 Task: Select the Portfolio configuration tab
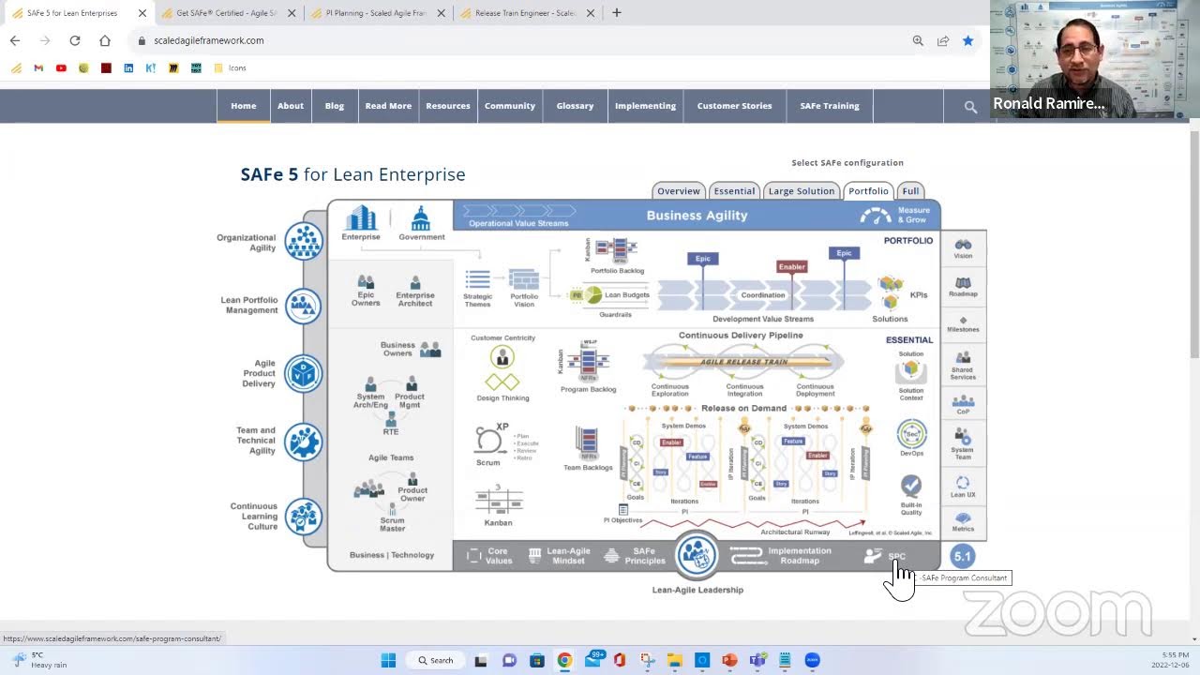[868, 190]
